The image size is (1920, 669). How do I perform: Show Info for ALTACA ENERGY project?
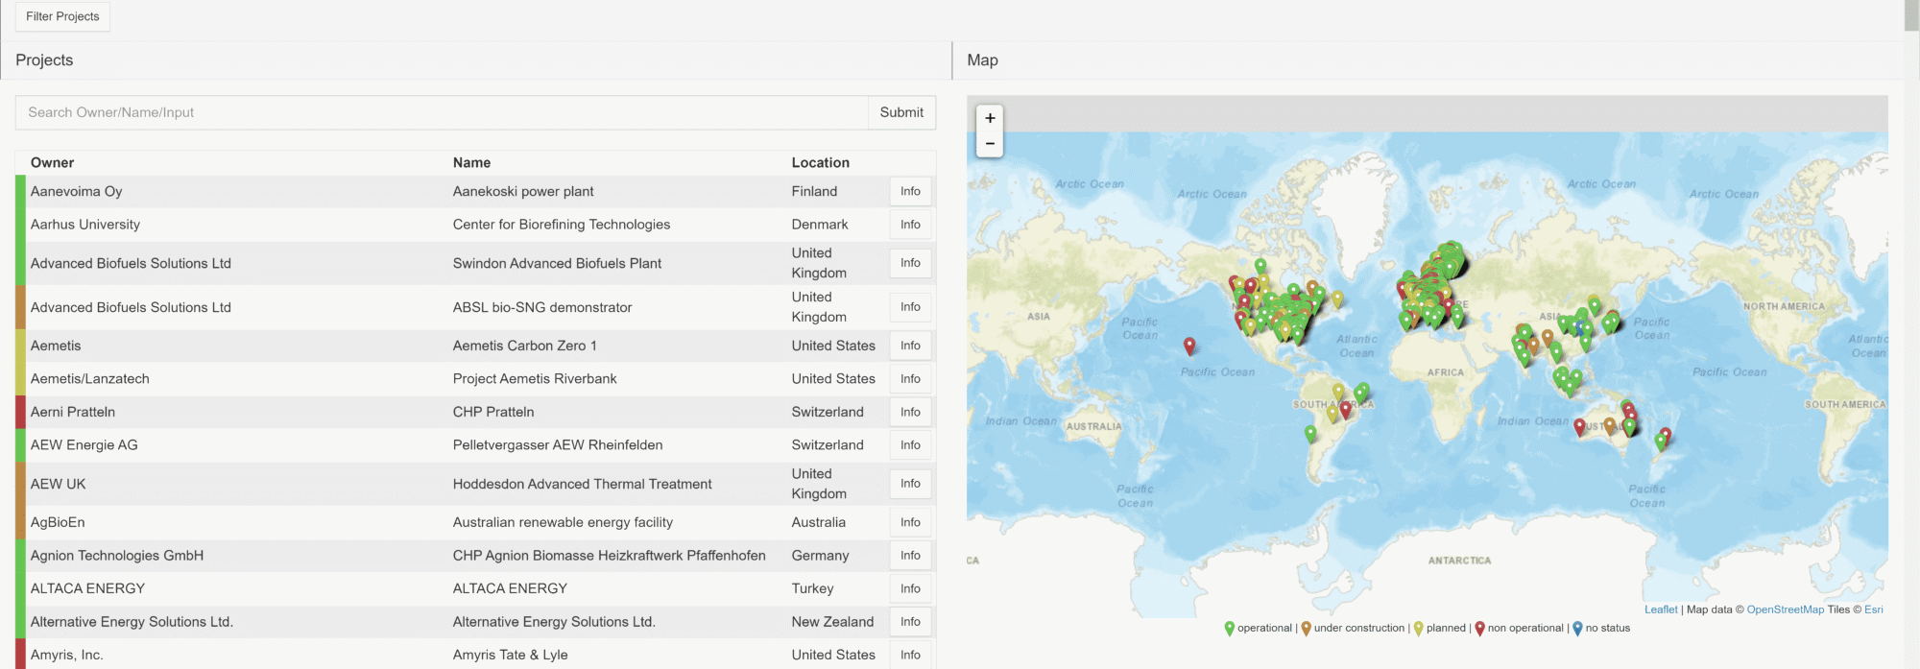pyautogui.click(x=910, y=588)
